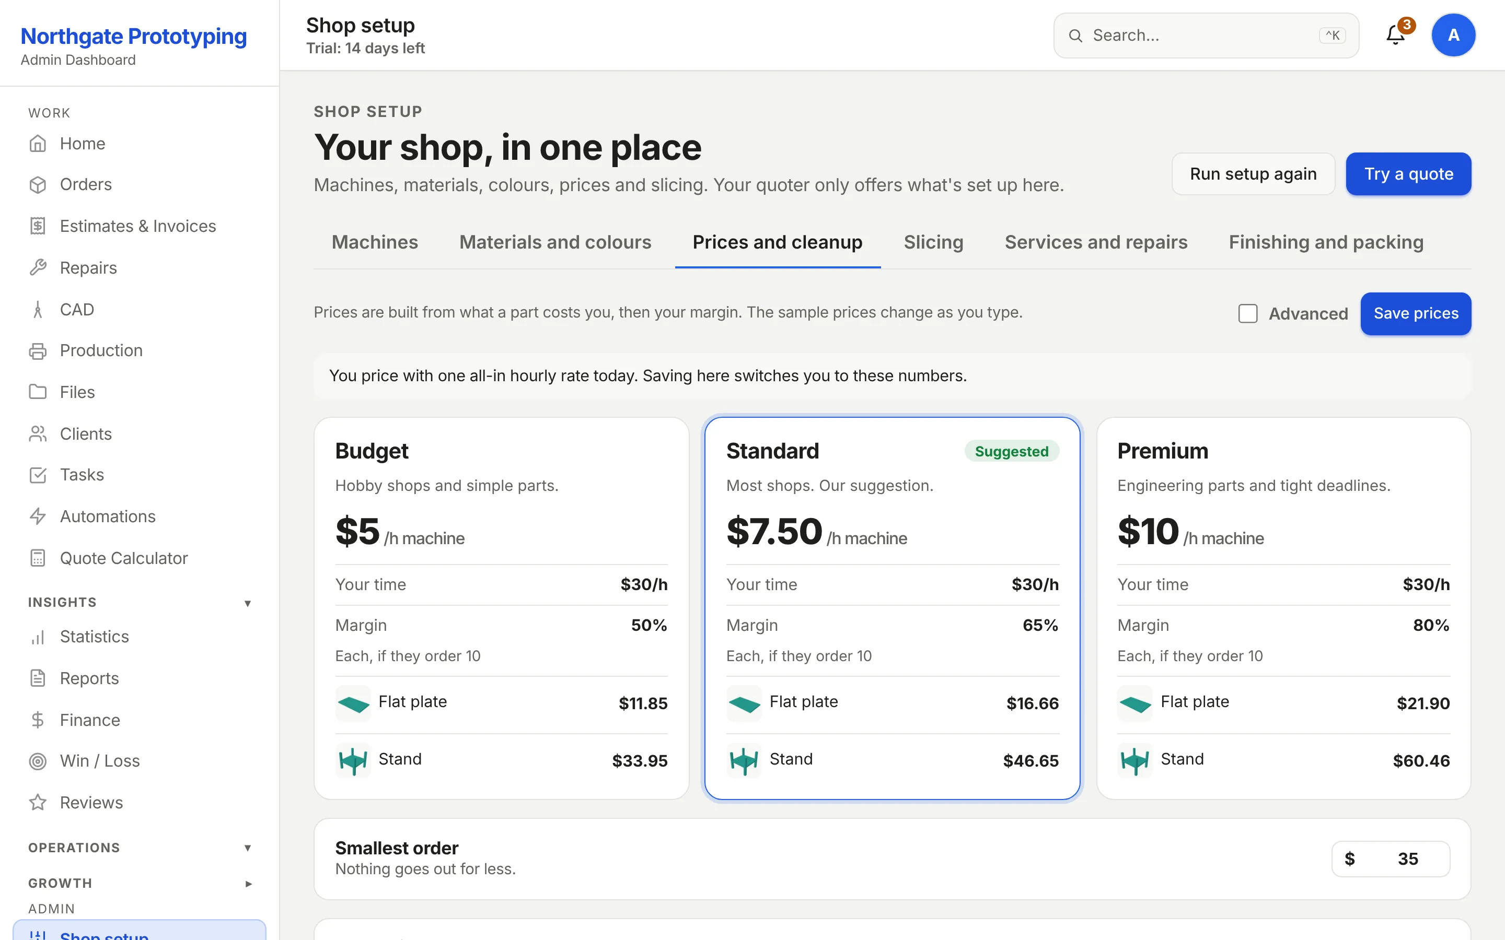The width and height of the screenshot is (1505, 940).
Task: Click Run setup again button
Action: (1253, 174)
